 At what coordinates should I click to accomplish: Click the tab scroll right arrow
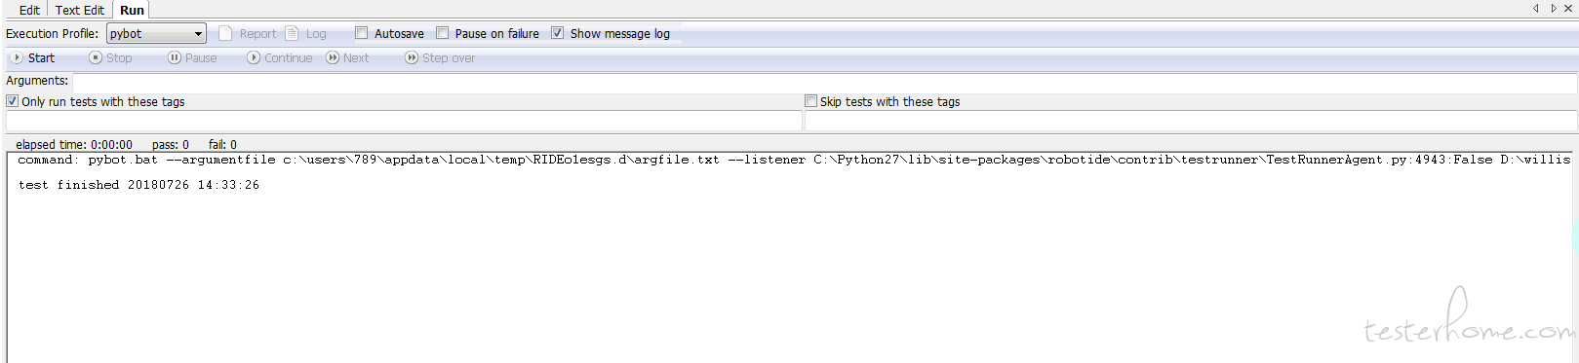[1554, 9]
